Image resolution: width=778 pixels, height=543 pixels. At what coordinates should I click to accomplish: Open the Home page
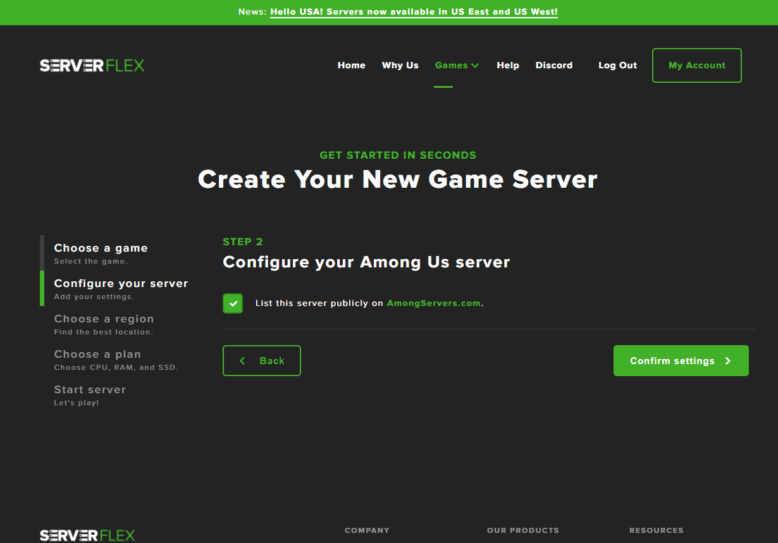[x=352, y=65]
